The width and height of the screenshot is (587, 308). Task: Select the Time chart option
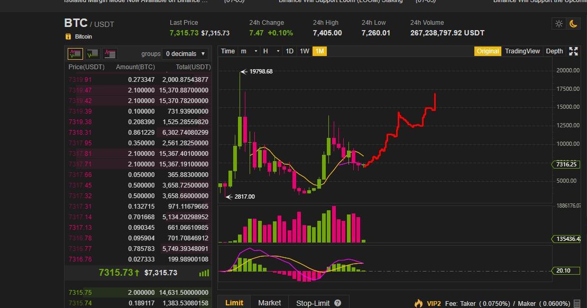227,51
